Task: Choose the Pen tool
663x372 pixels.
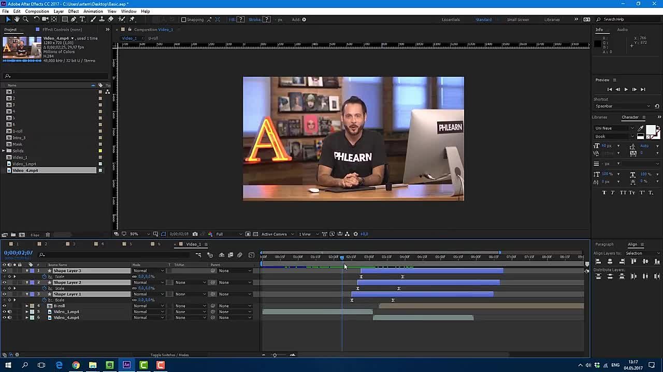Action: pyautogui.click(x=74, y=19)
